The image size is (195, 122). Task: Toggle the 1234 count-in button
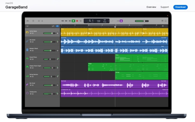coord(118,21)
